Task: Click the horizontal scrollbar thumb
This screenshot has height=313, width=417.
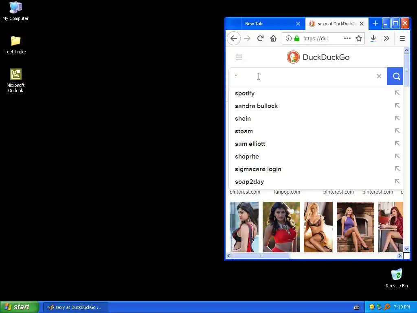Action: pos(261,256)
